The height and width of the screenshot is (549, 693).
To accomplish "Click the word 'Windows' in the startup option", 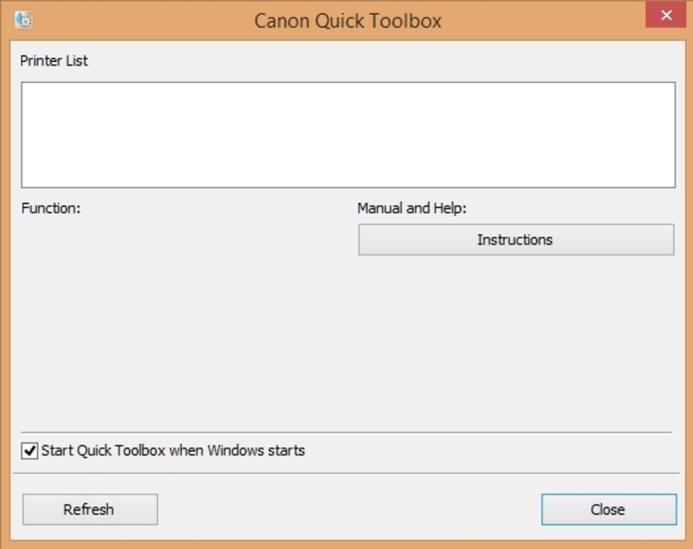I will [236, 450].
